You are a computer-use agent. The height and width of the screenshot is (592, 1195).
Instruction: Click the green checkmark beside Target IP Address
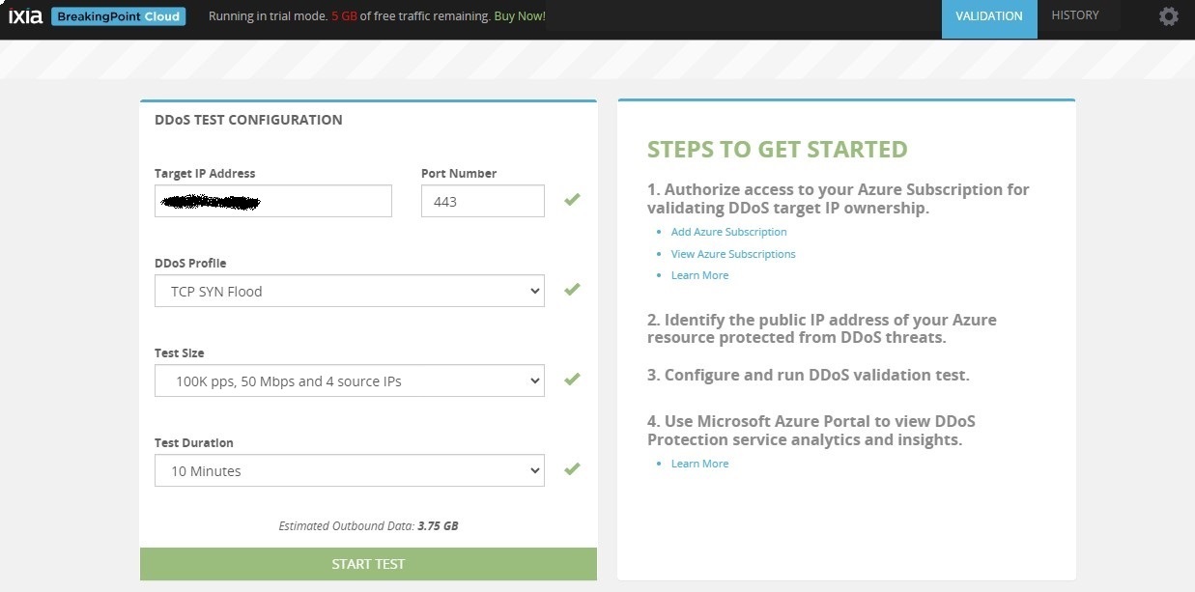[x=572, y=199]
